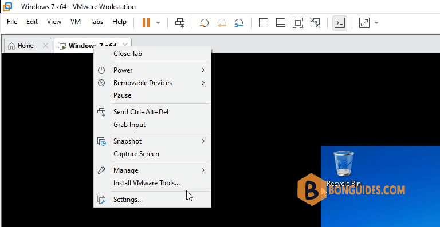Viewport: 440px width, 227px height.
Task: Choose Close Tab in the context menu
Action: point(152,54)
